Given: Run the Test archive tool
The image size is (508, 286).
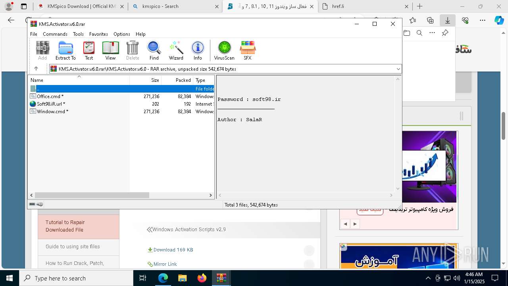Looking at the screenshot, I should pyautogui.click(x=89, y=50).
